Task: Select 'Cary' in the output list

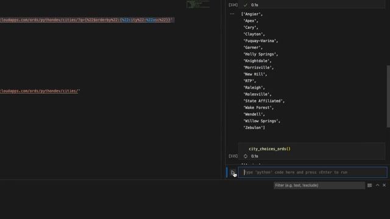Action: (x=249, y=27)
